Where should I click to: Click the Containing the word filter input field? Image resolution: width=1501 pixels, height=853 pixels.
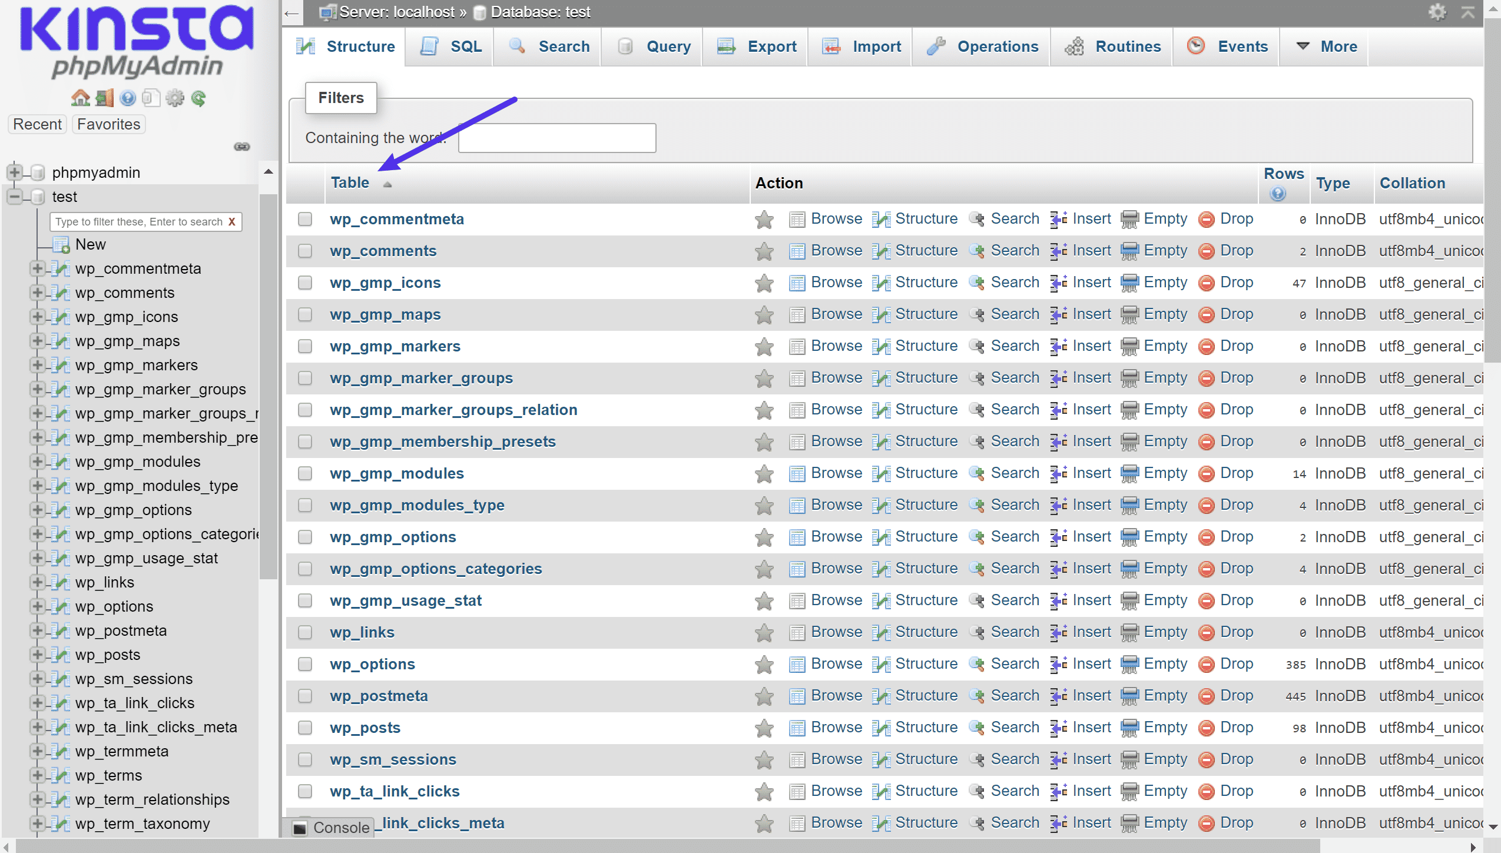(556, 138)
